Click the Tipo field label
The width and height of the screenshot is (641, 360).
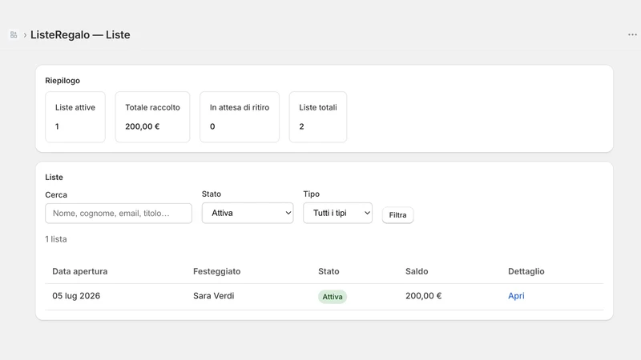point(312,194)
